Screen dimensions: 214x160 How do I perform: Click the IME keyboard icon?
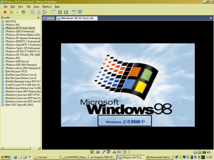tap(98, 152)
